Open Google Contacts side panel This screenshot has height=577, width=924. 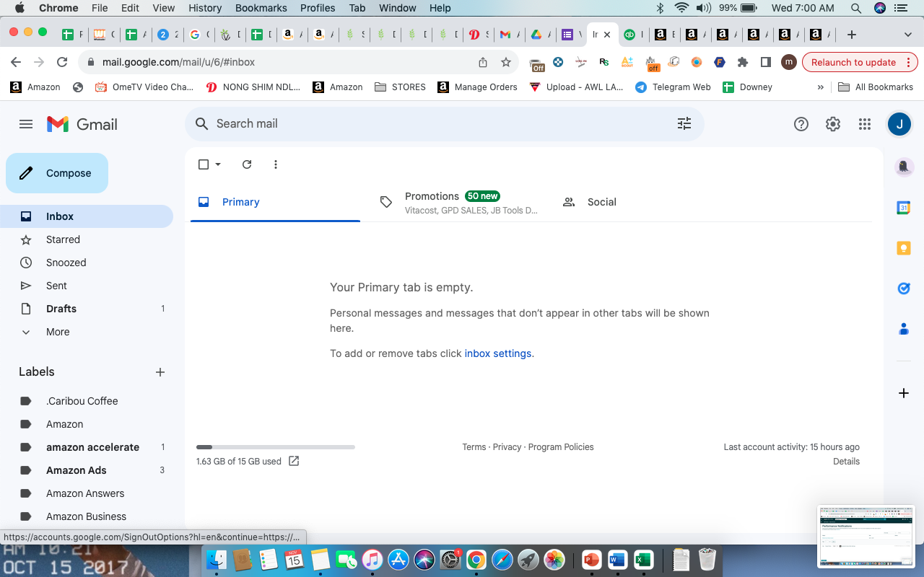[x=903, y=329]
